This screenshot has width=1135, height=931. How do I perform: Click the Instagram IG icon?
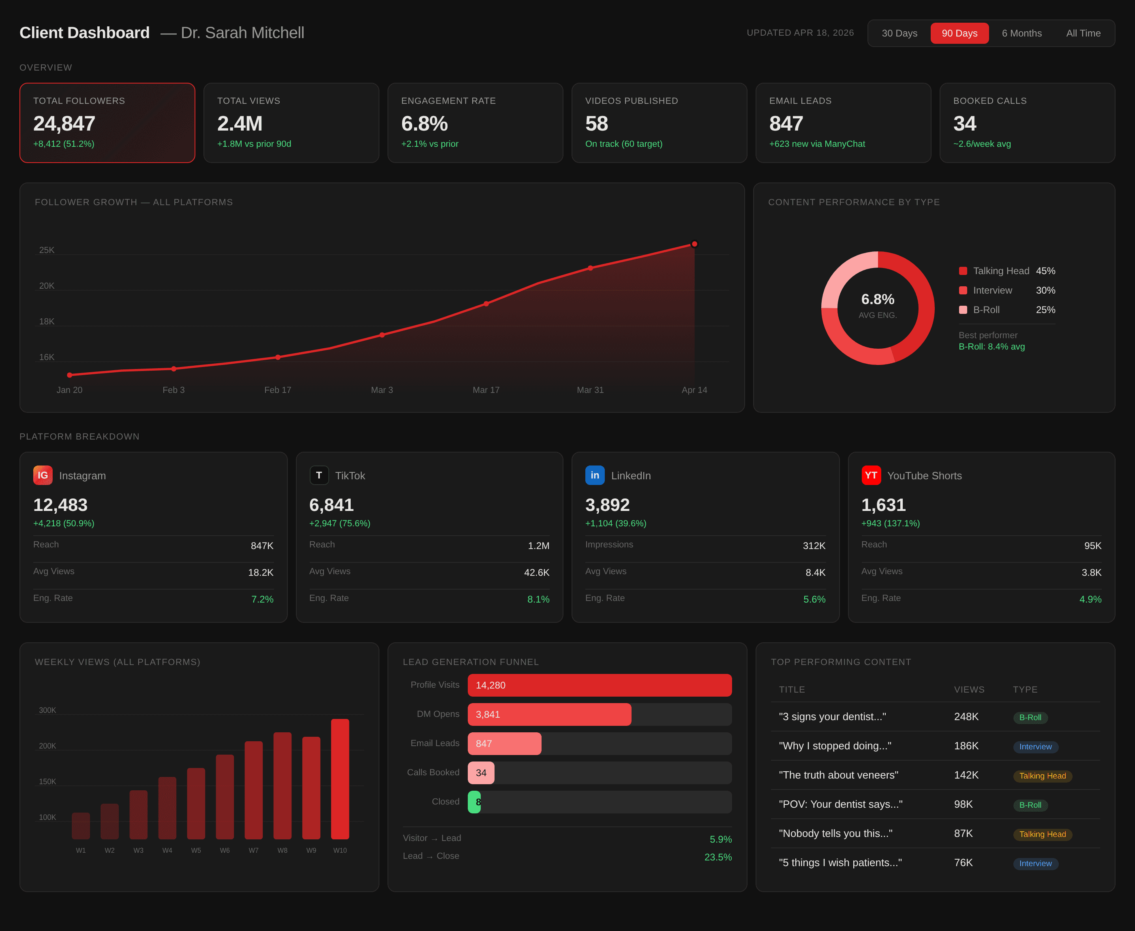43,475
